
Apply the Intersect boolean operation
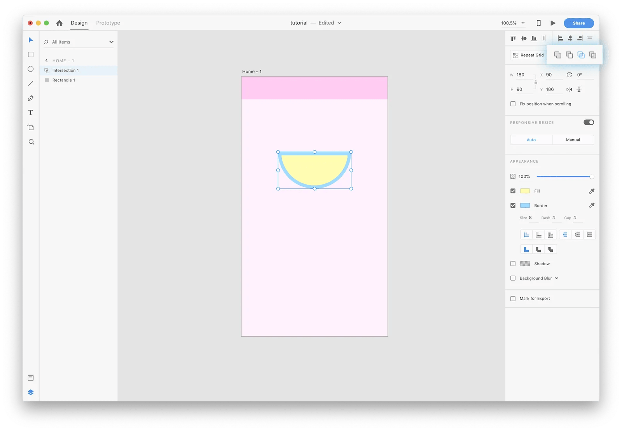[581, 55]
